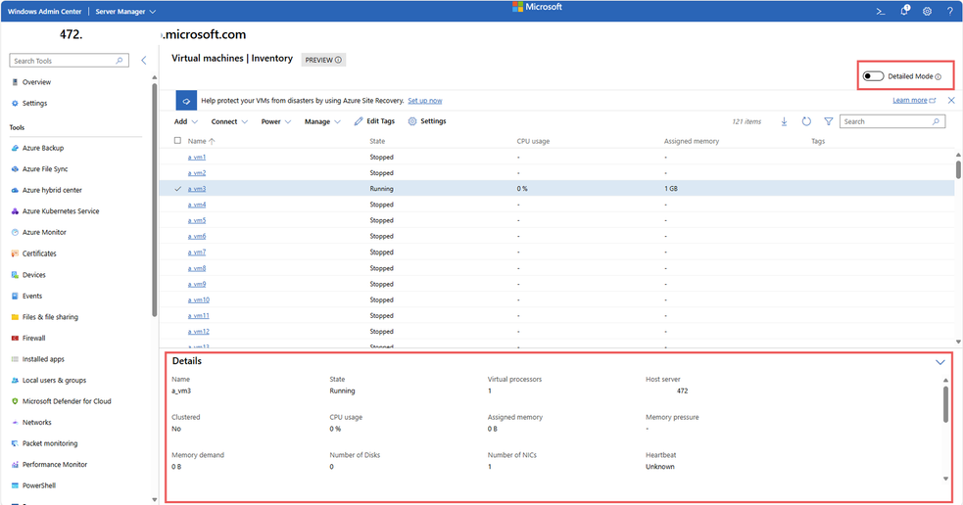The height and width of the screenshot is (505, 963).
Task: Toggle the Detailed Mode switch
Action: click(x=873, y=76)
